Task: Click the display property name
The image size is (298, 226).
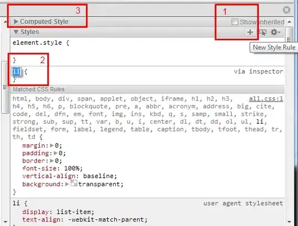Action: click(35, 212)
